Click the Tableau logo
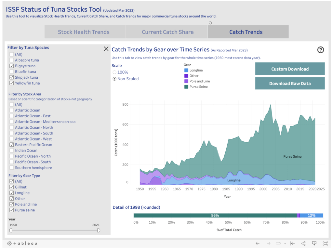333x249 pixels. pyautogui.click(x=22, y=243)
